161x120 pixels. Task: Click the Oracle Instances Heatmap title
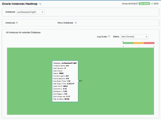tap(20, 4)
